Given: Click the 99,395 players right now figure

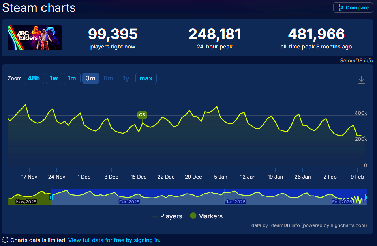Looking at the screenshot, I should click(x=113, y=34).
